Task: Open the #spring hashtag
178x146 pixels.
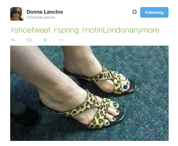Action: tap(66, 30)
